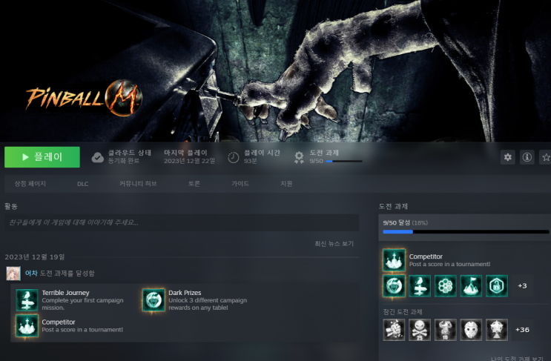Click the favorite star icon
Screen dimensions: 551x361
(545, 157)
